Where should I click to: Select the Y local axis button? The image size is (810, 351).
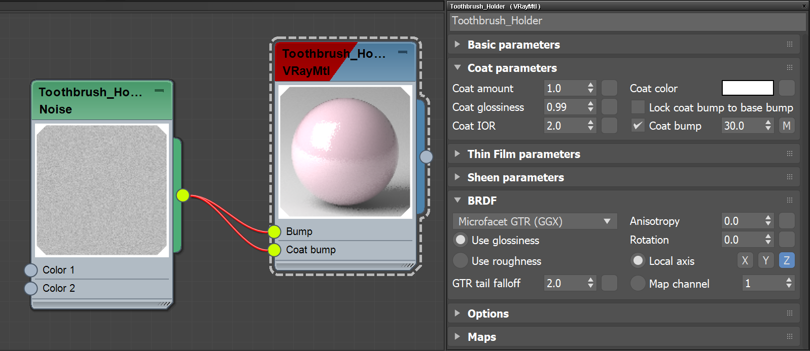point(766,260)
